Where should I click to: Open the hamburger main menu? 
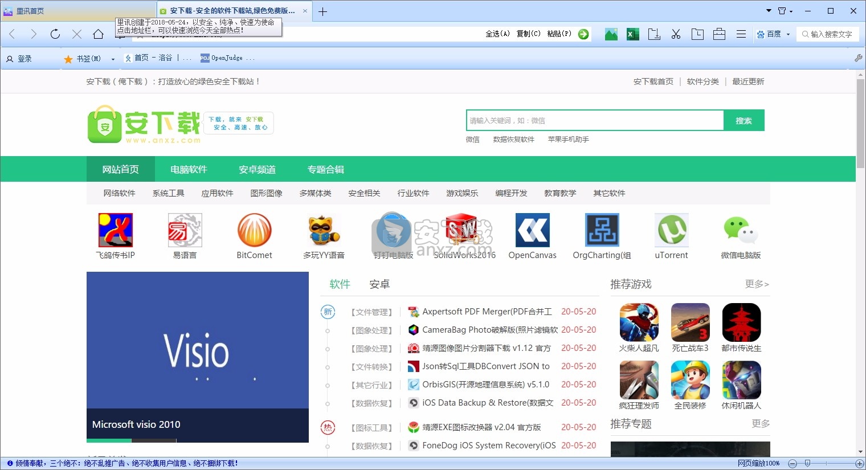[741, 34]
